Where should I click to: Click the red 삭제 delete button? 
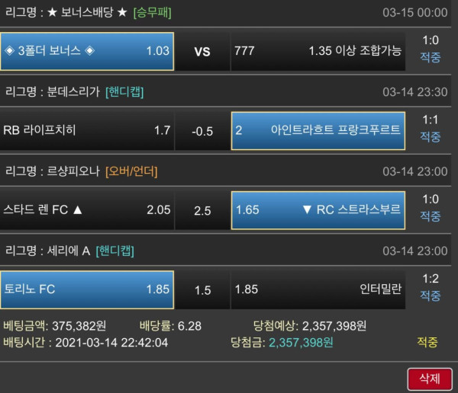[x=430, y=379]
